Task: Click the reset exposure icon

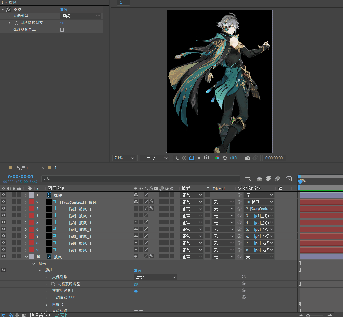Action: (x=225, y=158)
